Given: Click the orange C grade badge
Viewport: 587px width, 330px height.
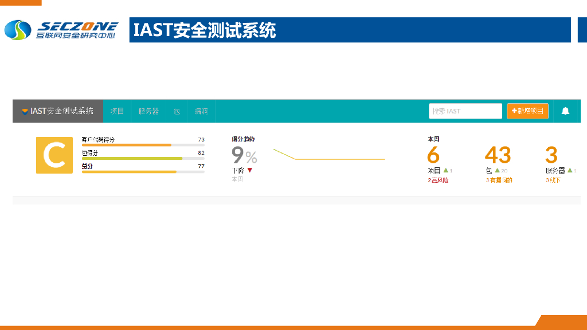Looking at the screenshot, I should [54, 155].
